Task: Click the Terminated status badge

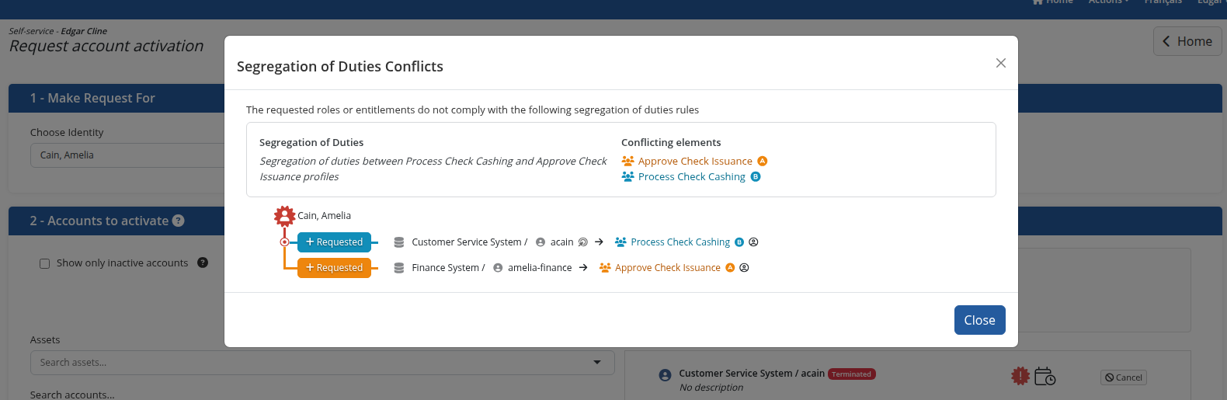Action: 852,374
